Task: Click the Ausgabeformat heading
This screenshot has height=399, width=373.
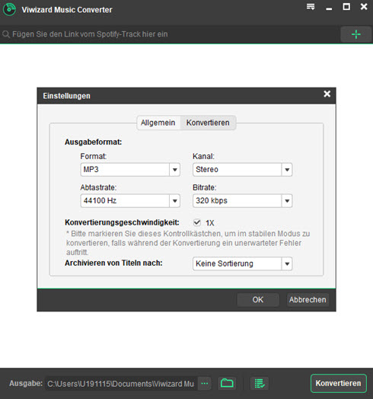Action: [93, 142]
